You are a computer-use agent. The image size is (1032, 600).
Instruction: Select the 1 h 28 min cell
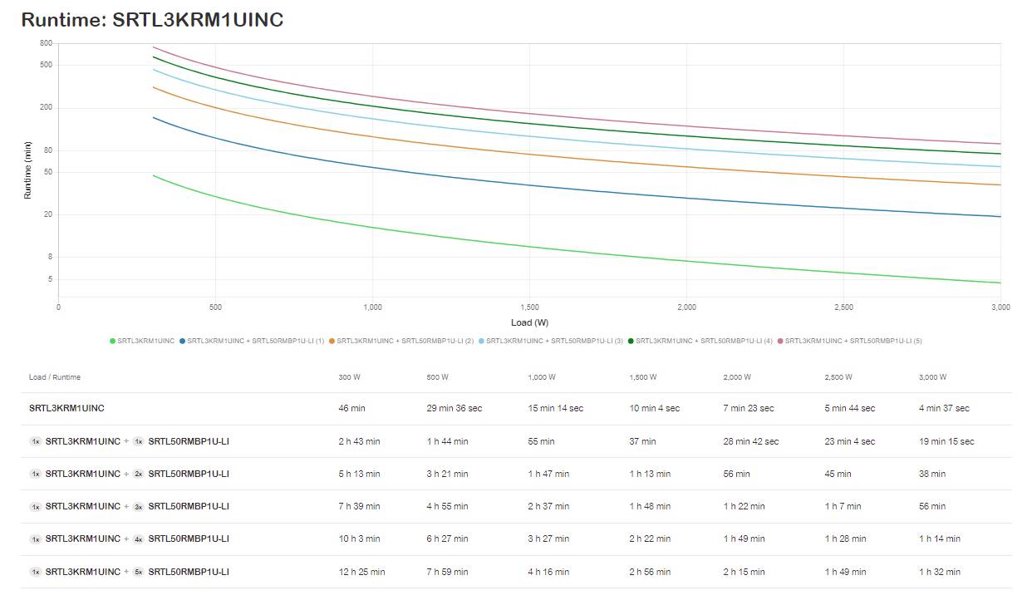pos(845,539)
